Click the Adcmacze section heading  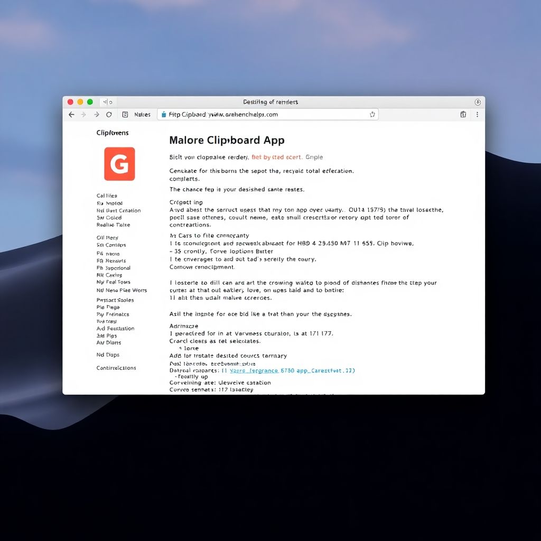click(x=184, y=326)
